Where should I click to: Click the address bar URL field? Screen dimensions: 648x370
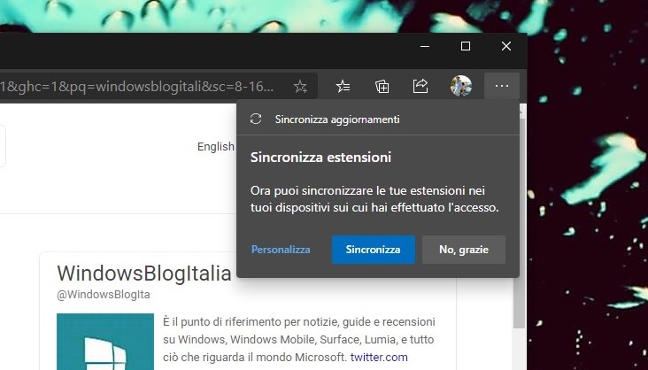pyautogui.click(x=158, y=87)
